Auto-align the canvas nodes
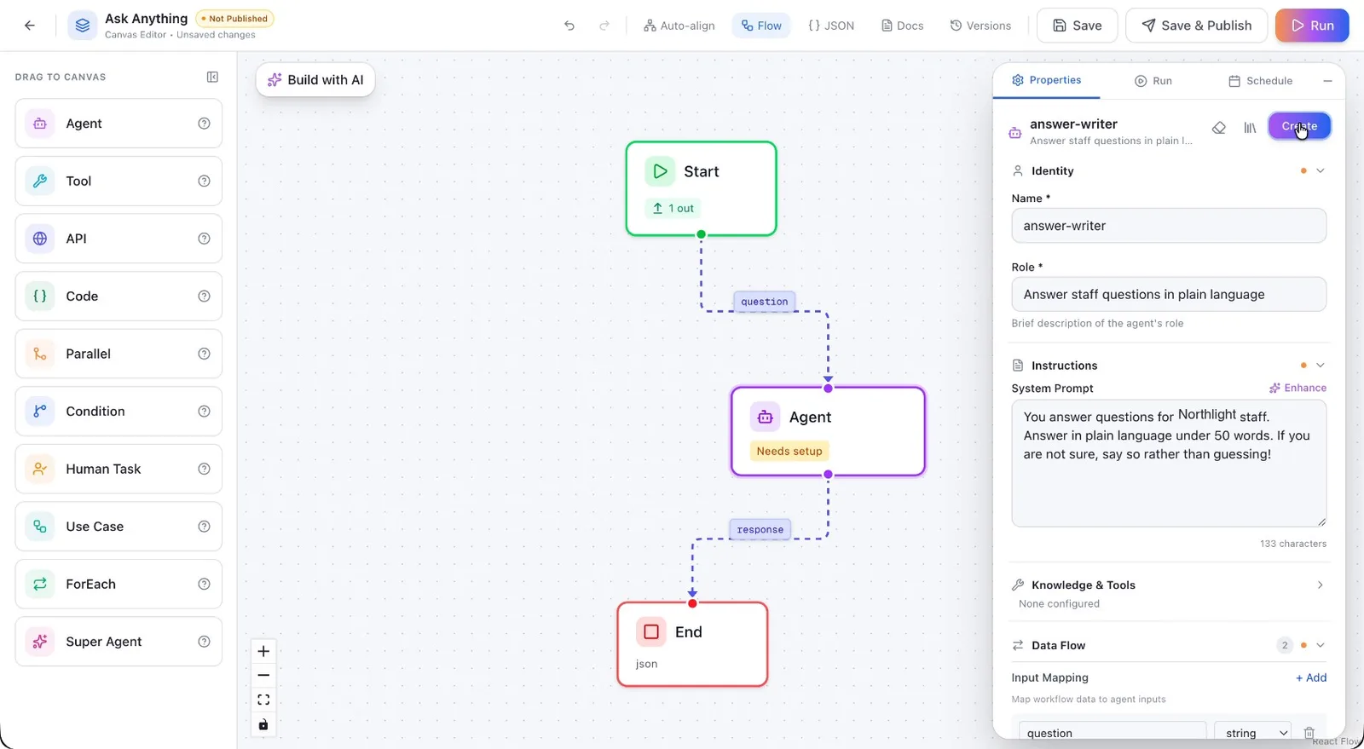Image resolution: width=1364 pixels, height=749 pixels. tap(679, 26)
